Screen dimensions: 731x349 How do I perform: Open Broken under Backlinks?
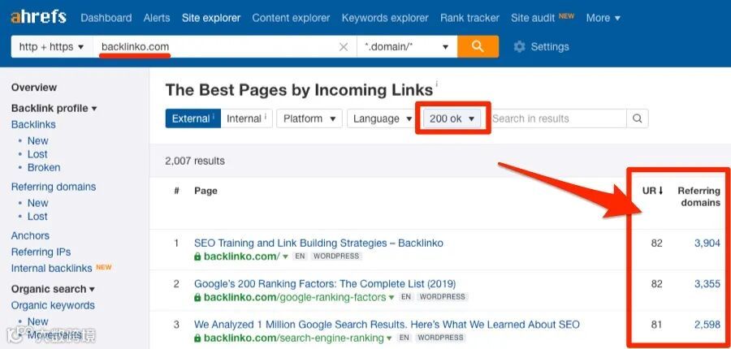click(x=44, y=167)
